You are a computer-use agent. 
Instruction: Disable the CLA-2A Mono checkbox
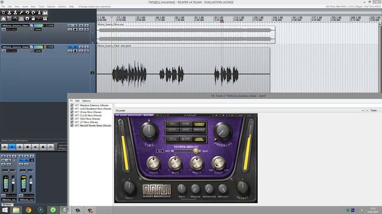[x=72, y=115]
